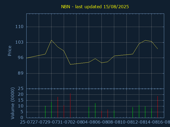Select the Volume (0000) axis label
Image resolution: width=170 pixels, height=127 pixels.
tap(12, 103)
